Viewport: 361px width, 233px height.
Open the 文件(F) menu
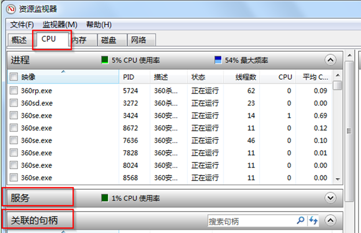click(22, 25)
